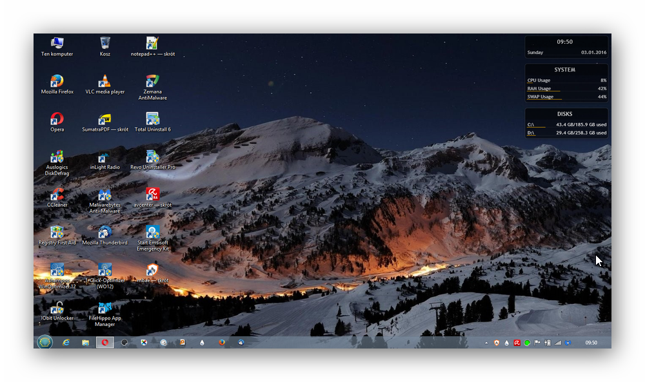The width and height of the screenshot is (645, 382).
Task: Click the SWAP Usage bar
Action: coord(566,97)
